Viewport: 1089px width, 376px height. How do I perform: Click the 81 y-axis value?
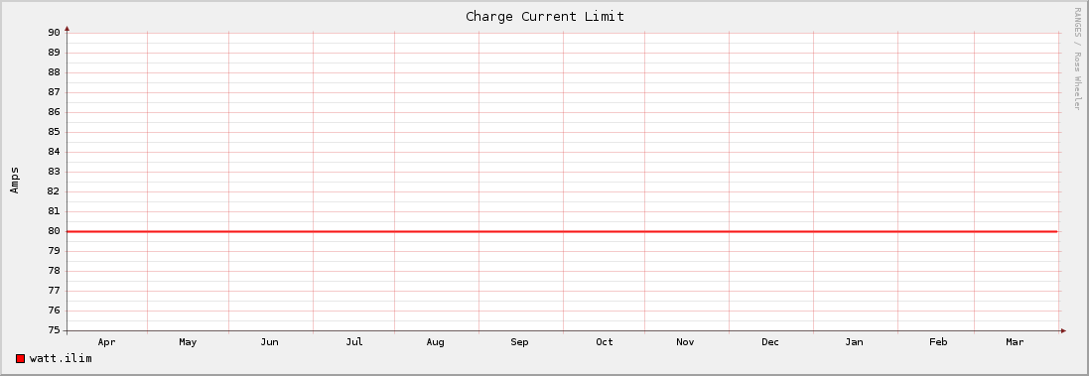tap(55, 211)
